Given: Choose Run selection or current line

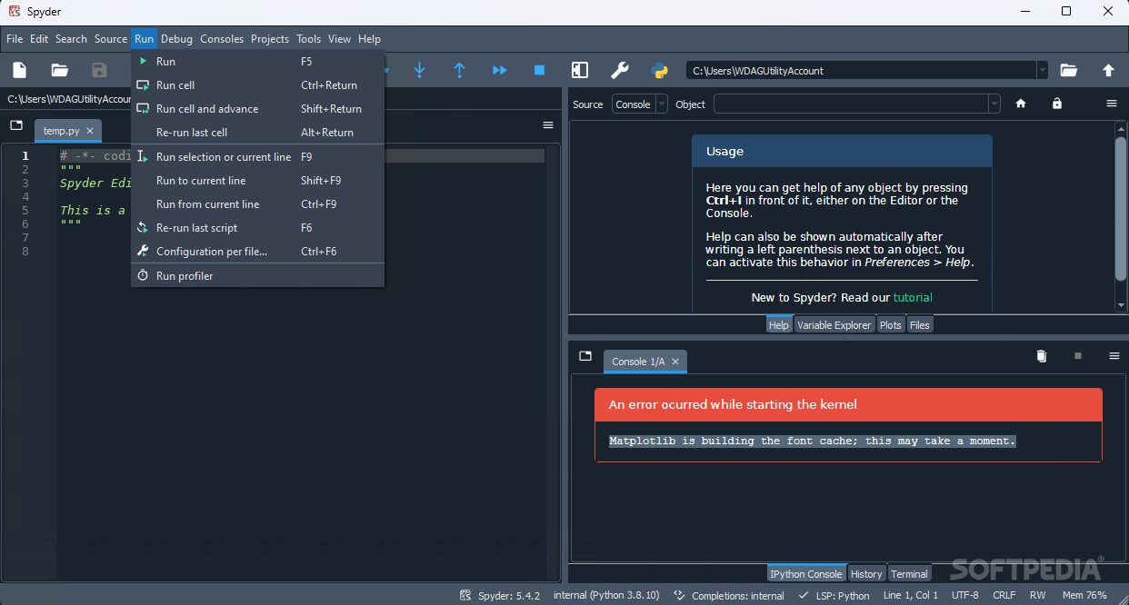Looking at the screenshot, I should point(258,157).
